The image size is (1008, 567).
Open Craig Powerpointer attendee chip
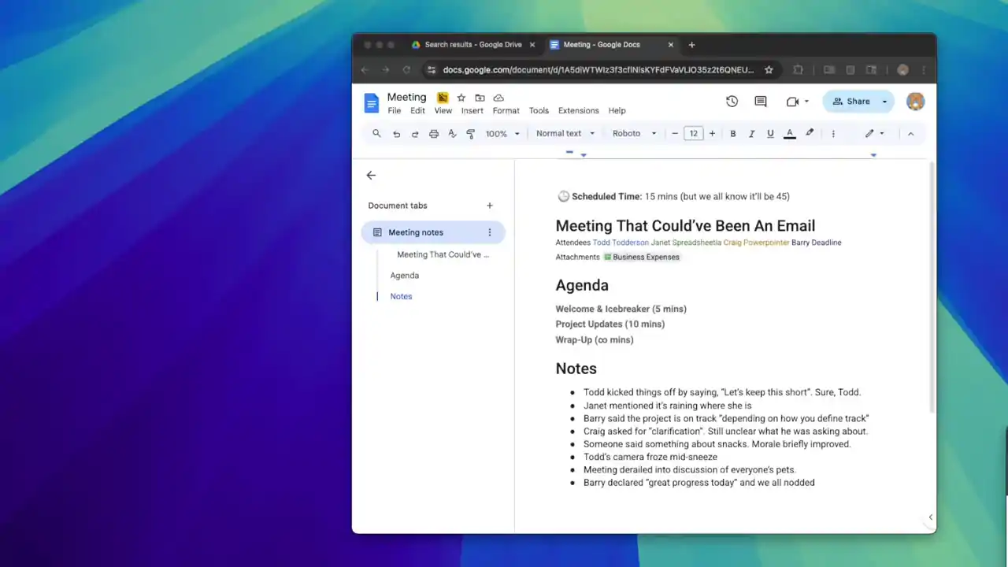756,243
